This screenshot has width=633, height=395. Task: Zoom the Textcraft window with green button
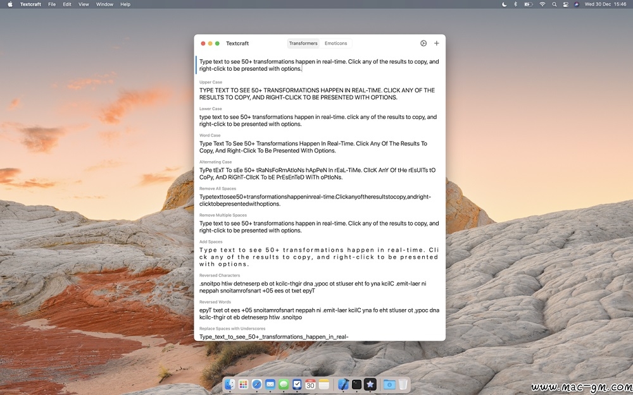[217, 43]
